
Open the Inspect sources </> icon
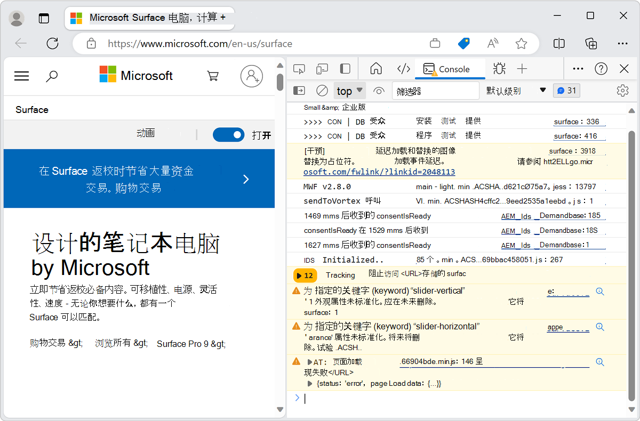tap(403, 68)
